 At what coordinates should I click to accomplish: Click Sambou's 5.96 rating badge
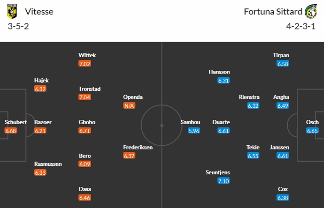pyautogui.click(x=194, y=131)
